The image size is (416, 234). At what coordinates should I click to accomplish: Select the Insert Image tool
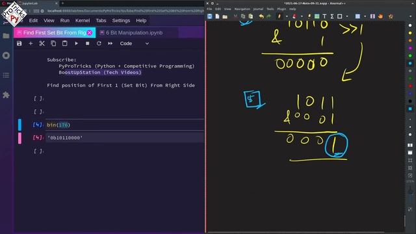point(317,16)
